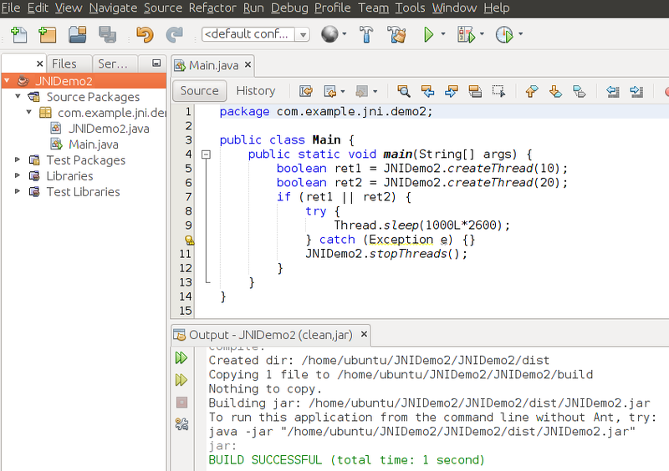Click Re-run with different parameters icon

(x=181, y=380)
